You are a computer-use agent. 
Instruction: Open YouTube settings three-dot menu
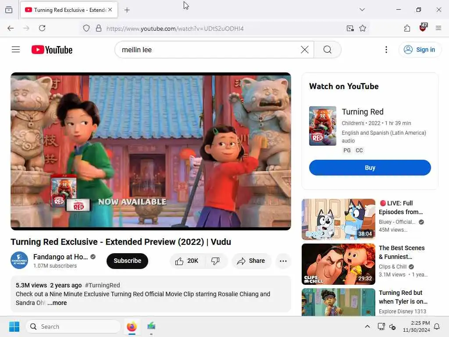tap(386, 50)
